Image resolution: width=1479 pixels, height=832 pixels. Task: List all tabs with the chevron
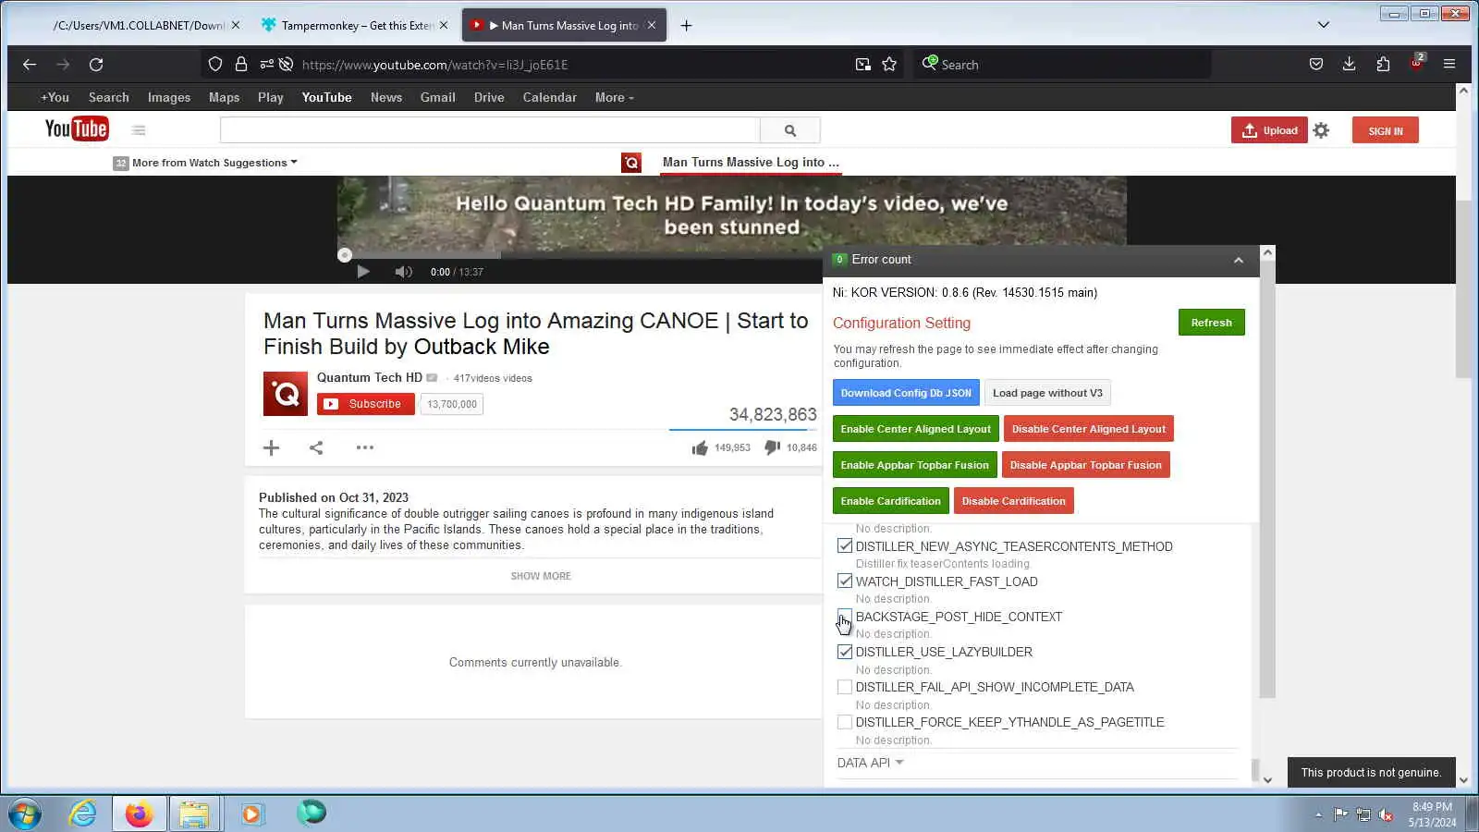[1324, 25]
